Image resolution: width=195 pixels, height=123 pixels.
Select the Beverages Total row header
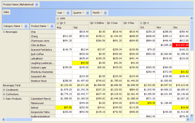[x=29, y=85]
